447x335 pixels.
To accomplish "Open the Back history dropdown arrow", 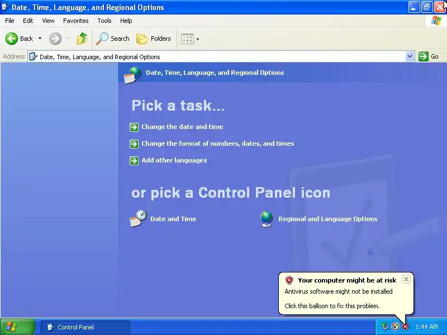I will pyautogui.click(x=40, y=39).
